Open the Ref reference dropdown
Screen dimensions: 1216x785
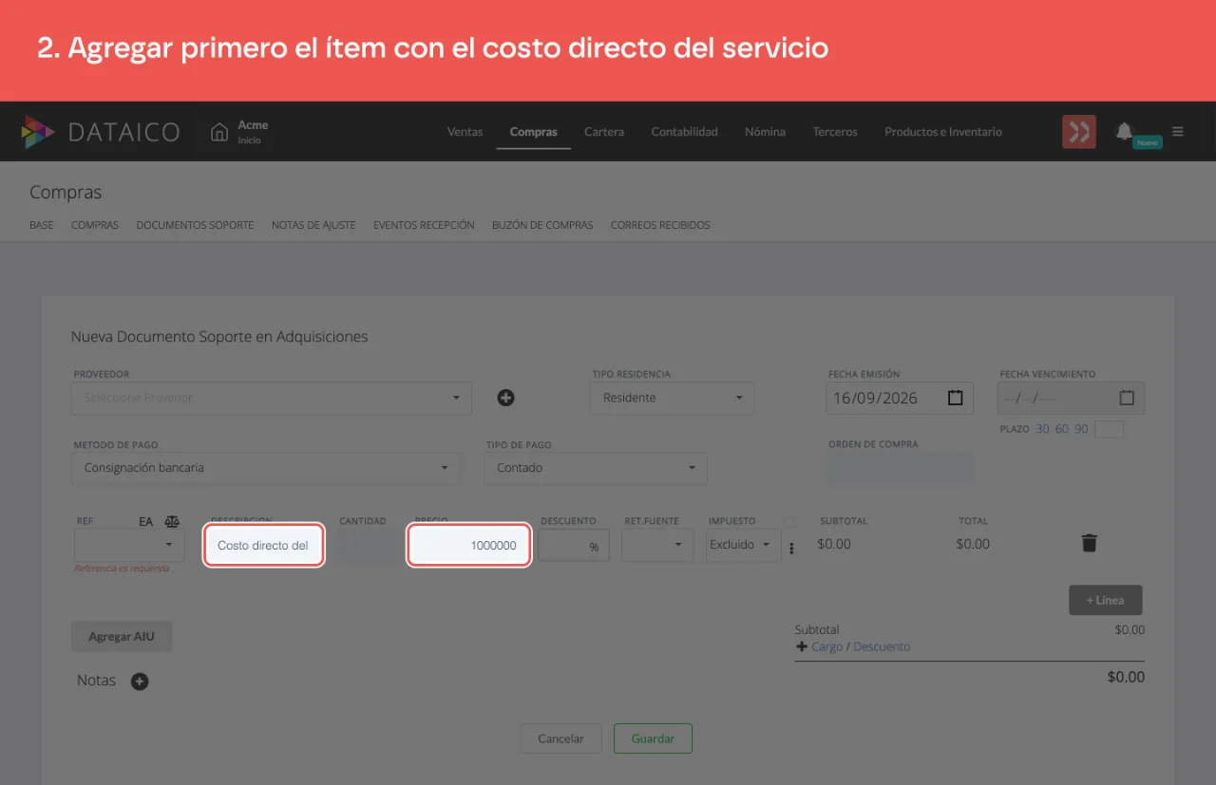tap(129, 545)
